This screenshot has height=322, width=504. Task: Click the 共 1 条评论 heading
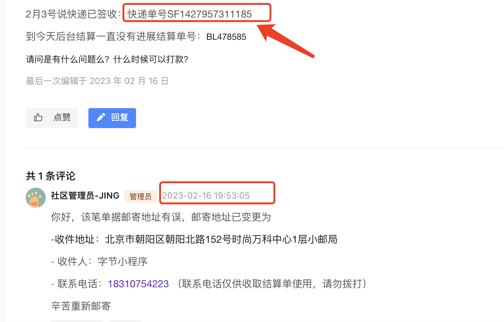point(50,176)
